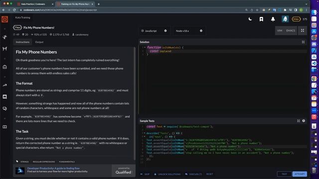Click SKIP to skip this kata
The width and height of the screenshot is (319, 179).
point(145,174)
